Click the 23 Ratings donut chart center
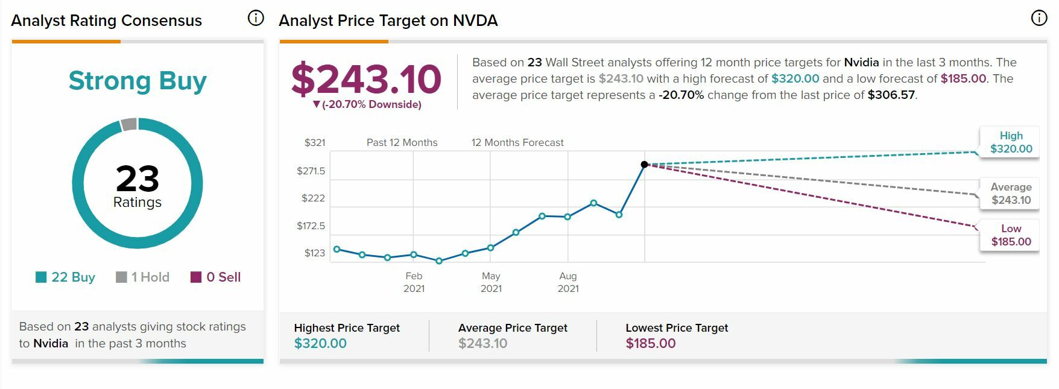 pyautogui.click(x=138, y=185)
